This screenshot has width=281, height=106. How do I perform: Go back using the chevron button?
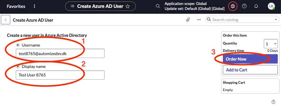point(6,20)
